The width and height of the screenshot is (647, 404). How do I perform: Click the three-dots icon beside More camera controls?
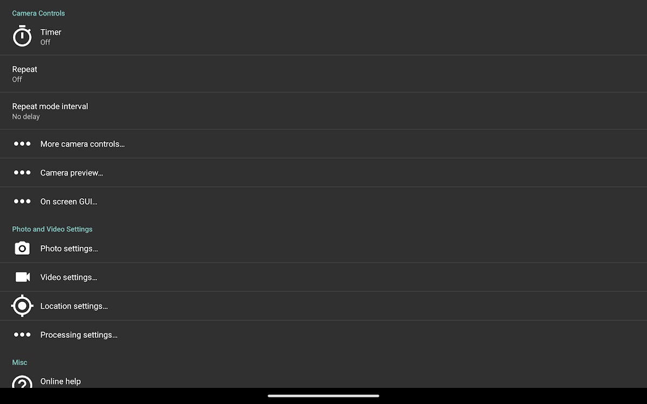point(22,144)
